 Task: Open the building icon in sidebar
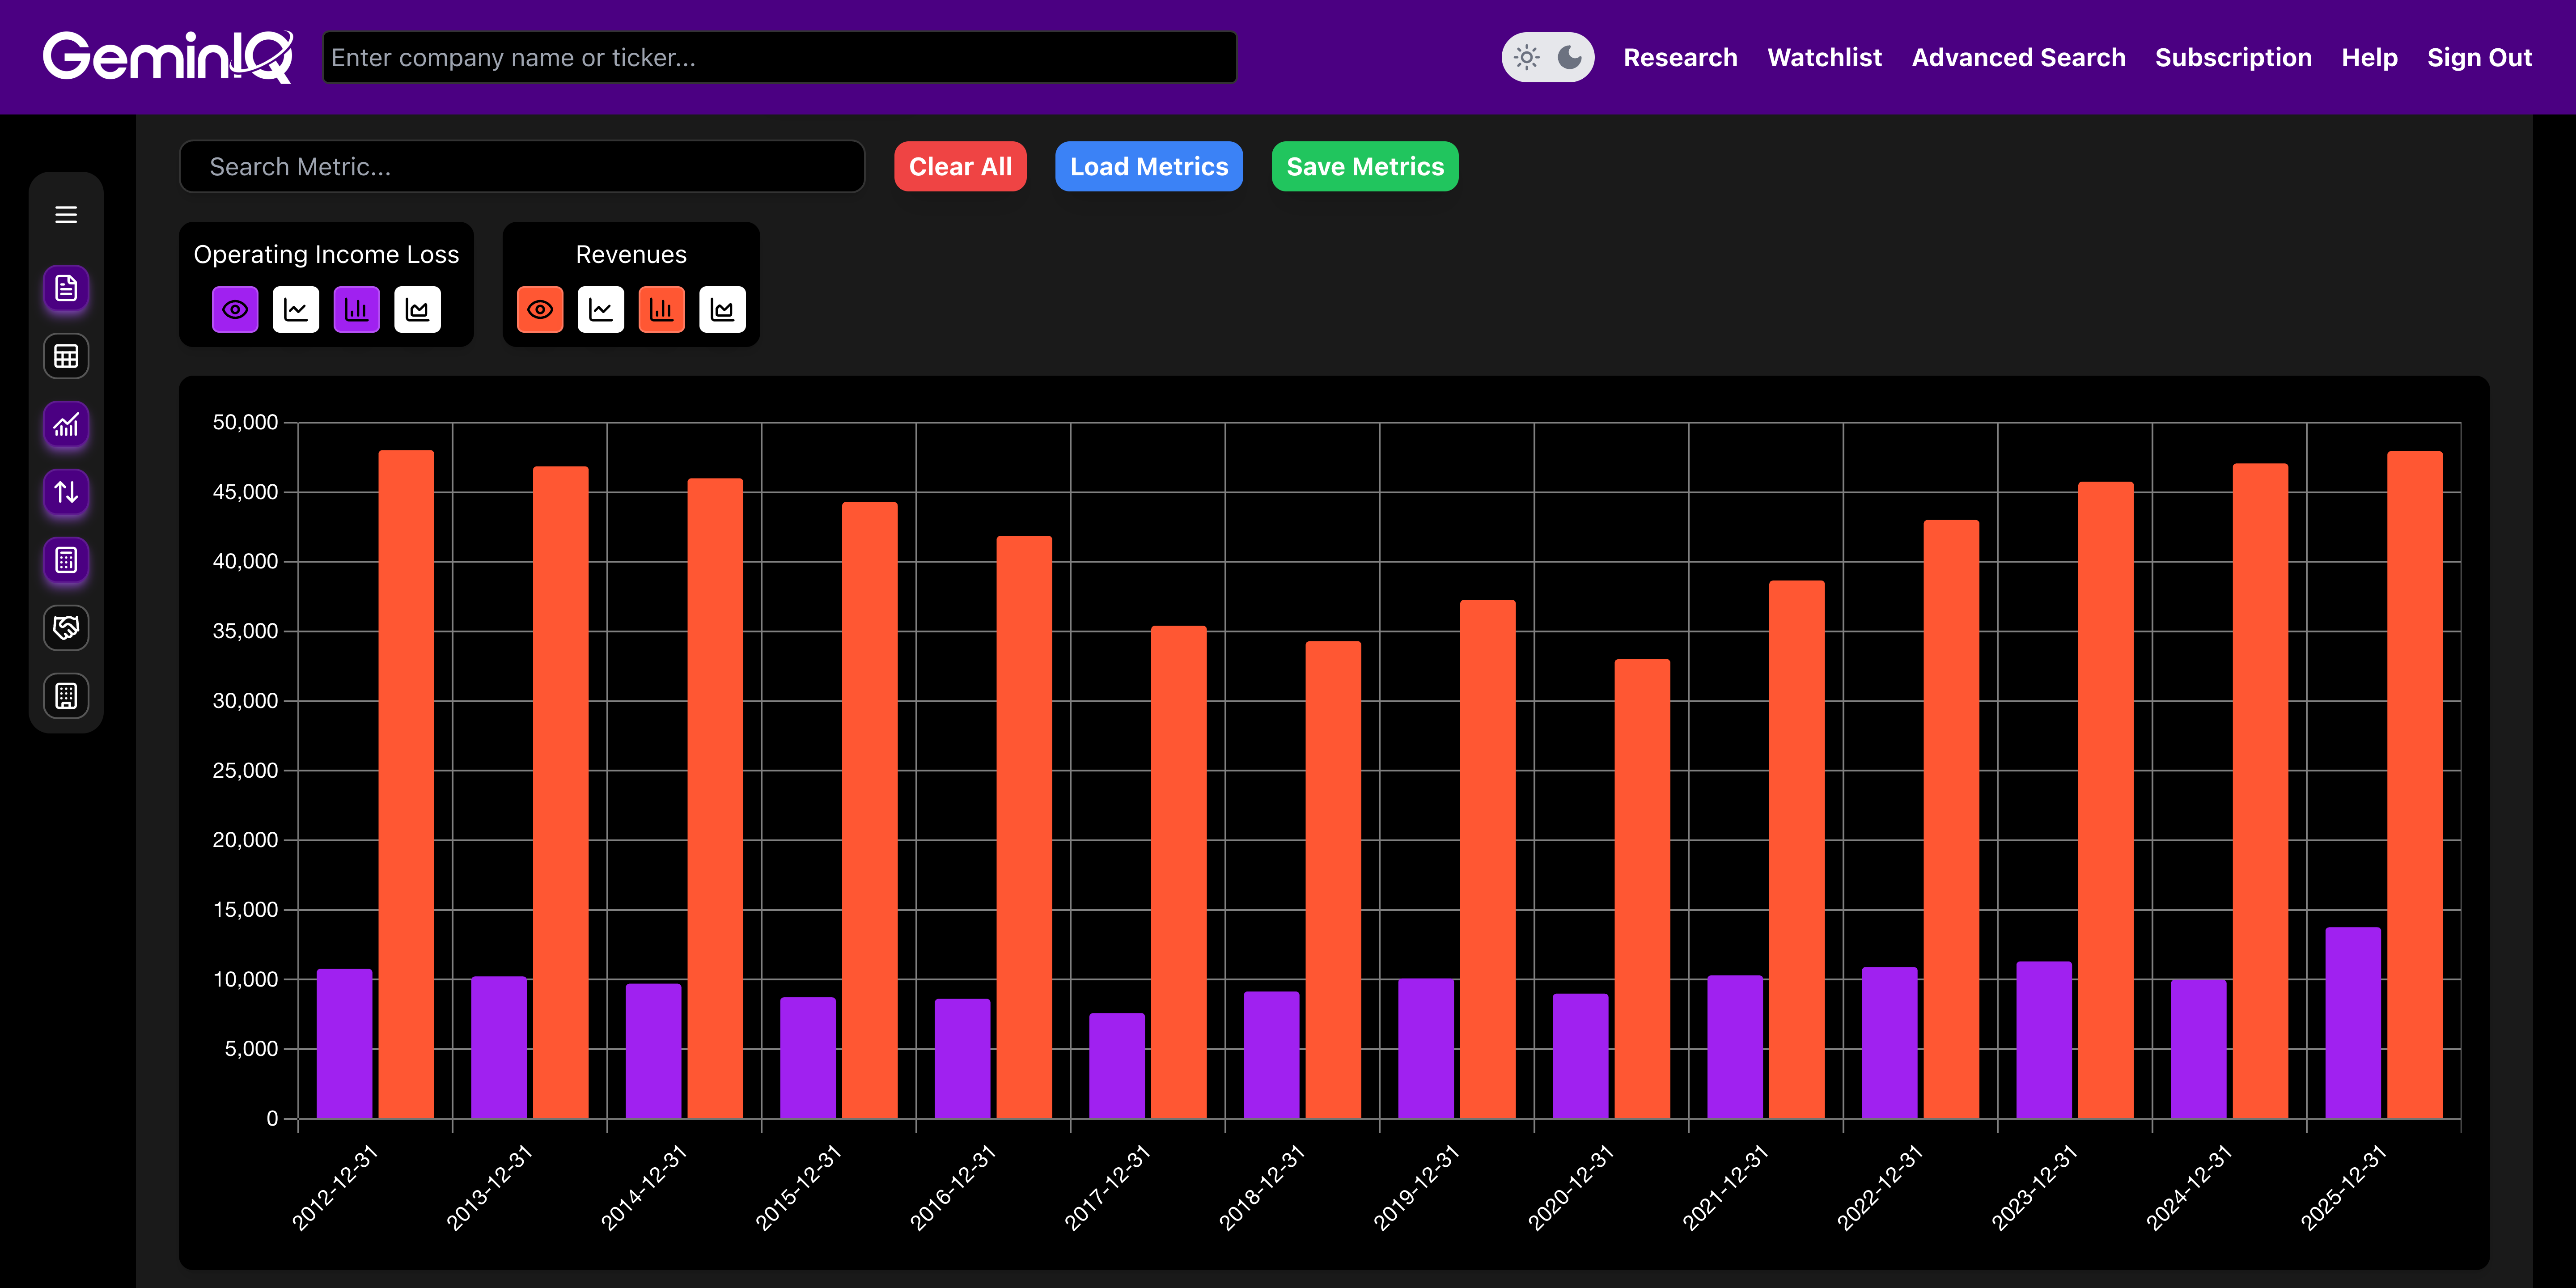coord(66,696)
